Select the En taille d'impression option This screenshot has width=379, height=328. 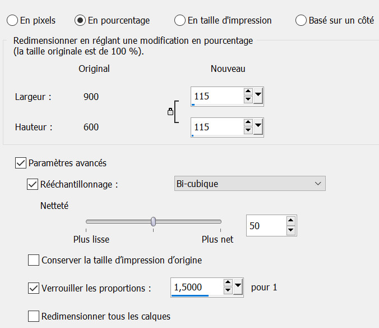coord(180,20)
